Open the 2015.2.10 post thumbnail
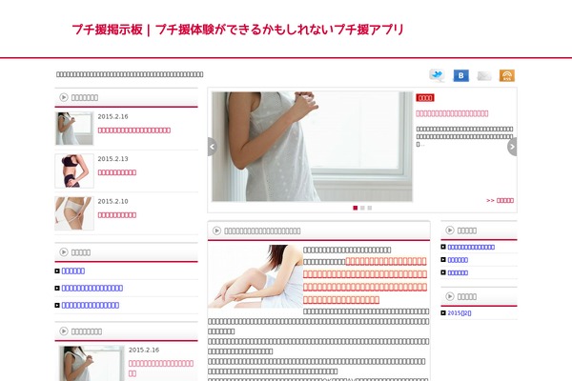Screen dimensions: 572x381 click(74, 213)
